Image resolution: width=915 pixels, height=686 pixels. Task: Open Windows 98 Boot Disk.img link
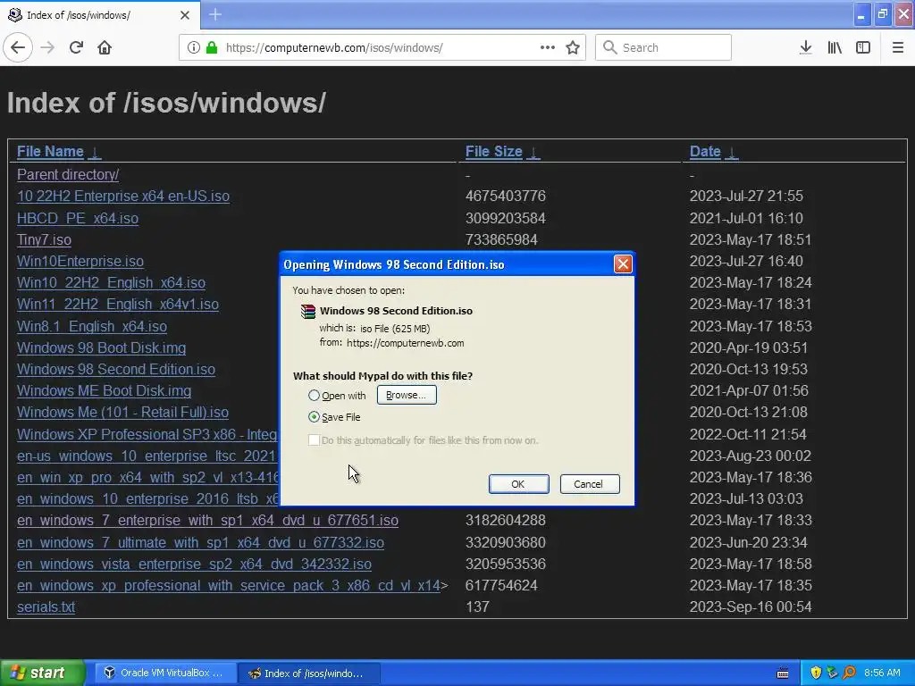(x=102, y=347)
